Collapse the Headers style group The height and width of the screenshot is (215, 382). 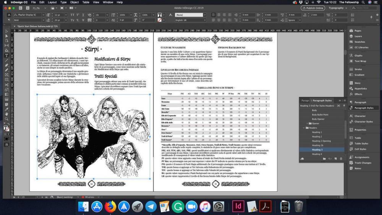(304, 128)
